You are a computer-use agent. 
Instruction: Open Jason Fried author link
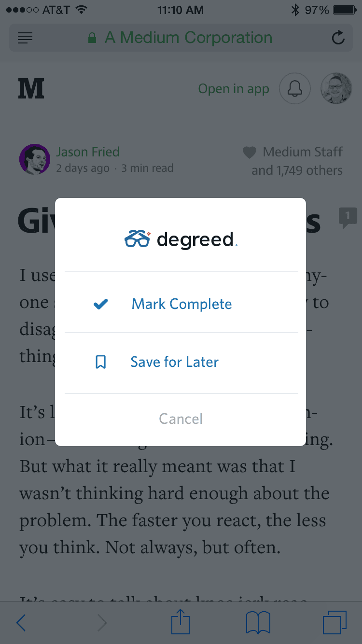(88, 152)
